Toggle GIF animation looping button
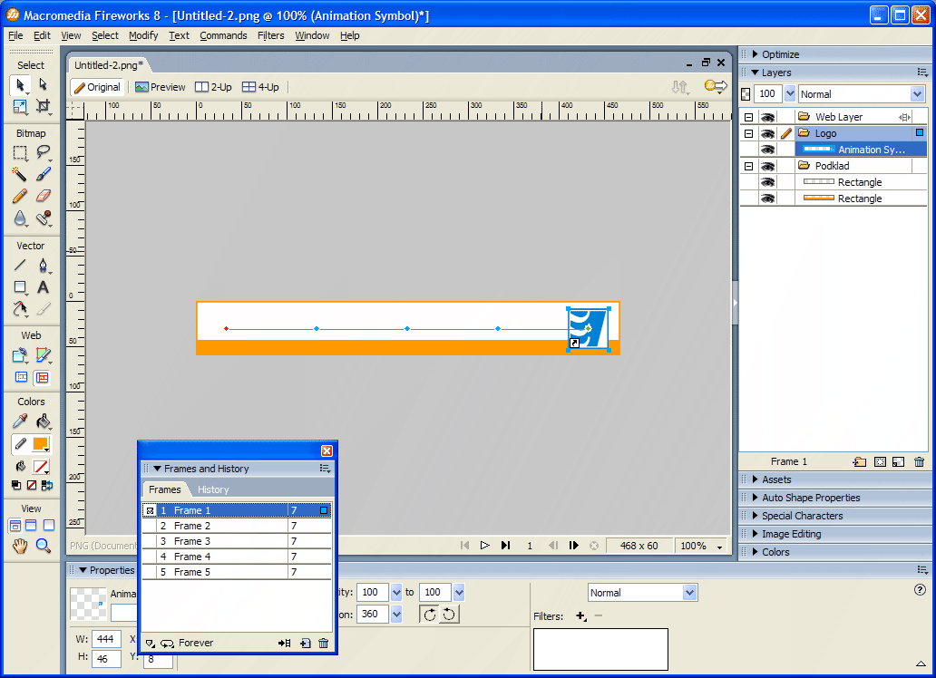Image resolution: width=936 pixels, height=678 pixels. pos(167,644)
